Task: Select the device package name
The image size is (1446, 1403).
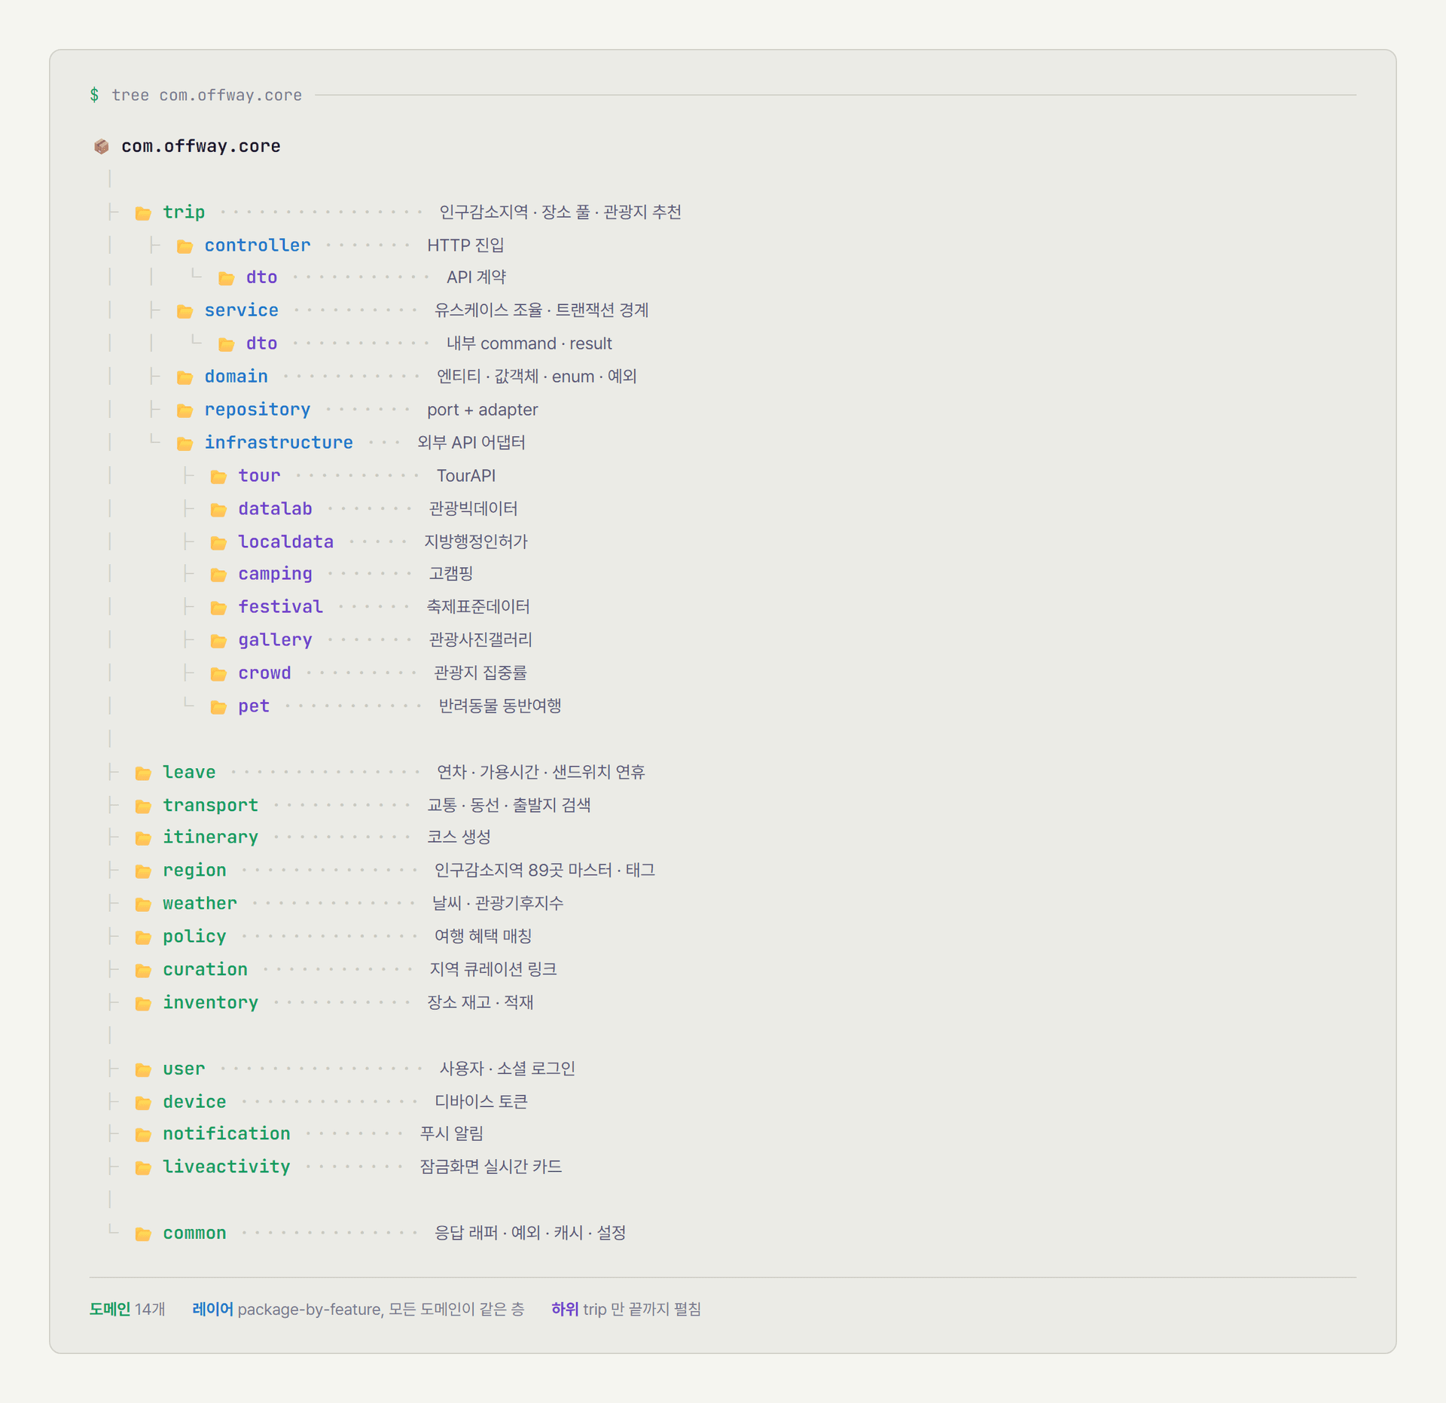Action: pos(194,1102)
